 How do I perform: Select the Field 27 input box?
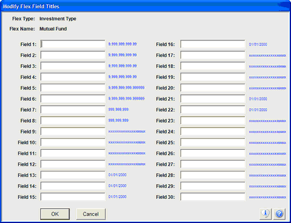click(213, 164)
